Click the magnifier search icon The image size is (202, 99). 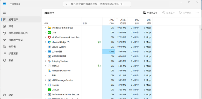click(67, 4)
